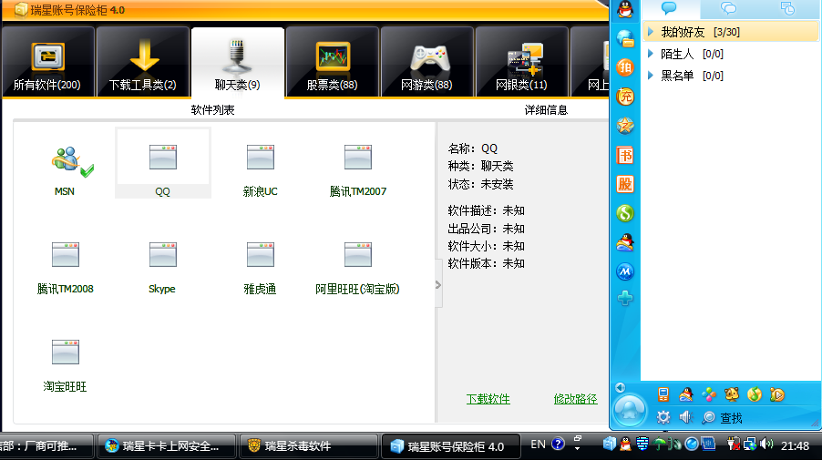Open the 股 stock icon in QQ sidebar
The height and width of the screenshot is (460, 822).
[x=625, y=184]
